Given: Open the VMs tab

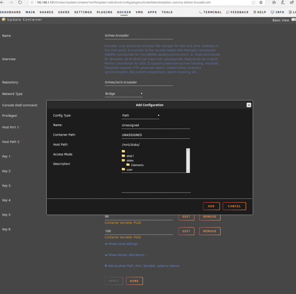Looking at the screenshot, I should pyautogui.click(x=139, y=12).
